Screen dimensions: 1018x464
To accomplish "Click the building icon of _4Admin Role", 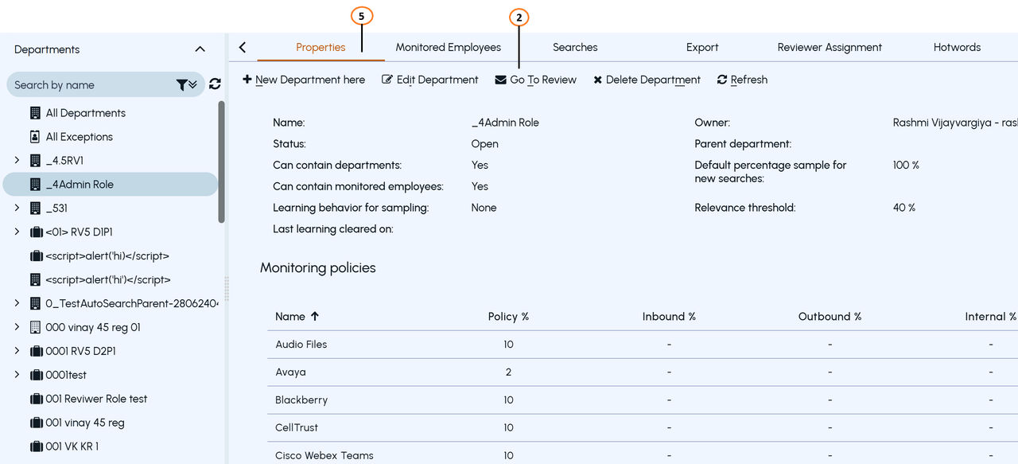I will pos(35,185).
